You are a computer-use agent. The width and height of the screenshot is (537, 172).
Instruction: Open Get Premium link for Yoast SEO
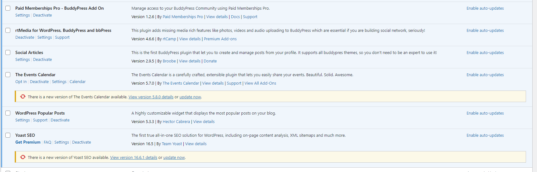(28, 142)
